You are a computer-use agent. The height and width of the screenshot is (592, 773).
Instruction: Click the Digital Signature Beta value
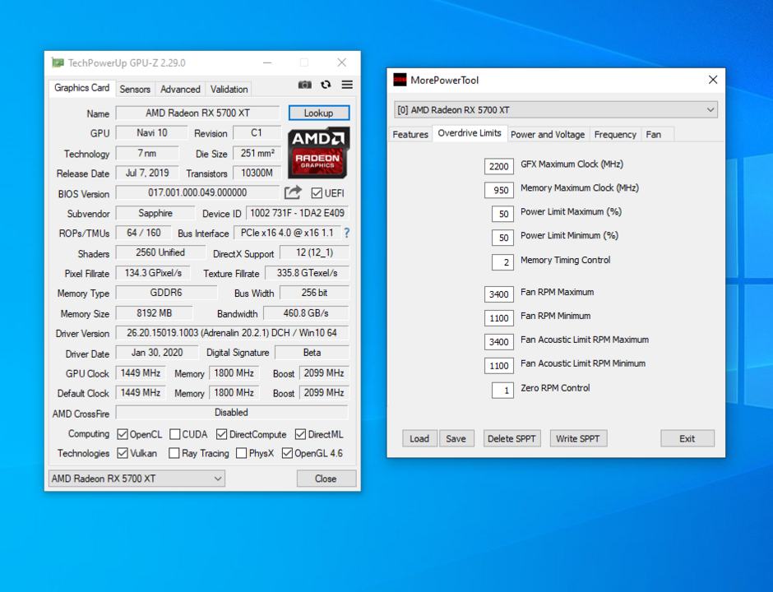tap(312, 353)
